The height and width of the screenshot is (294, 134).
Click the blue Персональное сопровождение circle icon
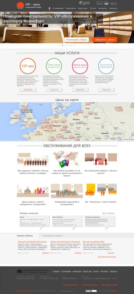pyautogui.click(x=106, y=66)
